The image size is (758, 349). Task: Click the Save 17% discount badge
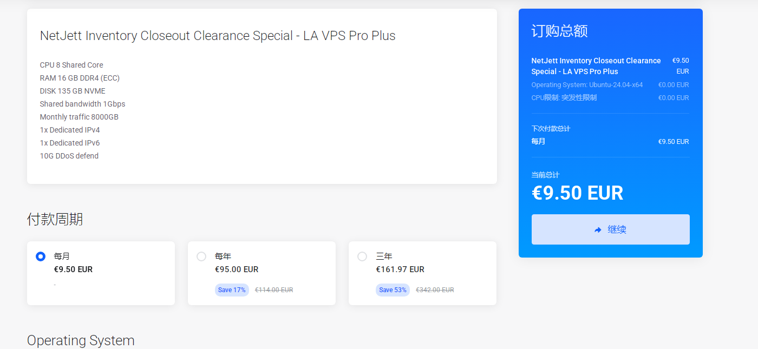point(232,290)
